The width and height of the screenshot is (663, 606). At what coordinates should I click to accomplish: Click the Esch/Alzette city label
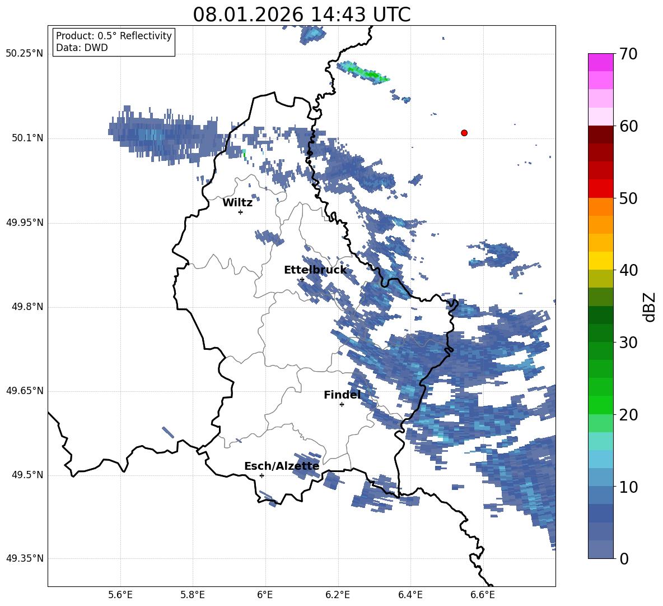[x=282, y=466]
